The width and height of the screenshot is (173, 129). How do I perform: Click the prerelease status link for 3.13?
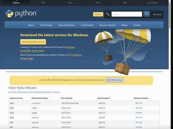tap(36, 103)
